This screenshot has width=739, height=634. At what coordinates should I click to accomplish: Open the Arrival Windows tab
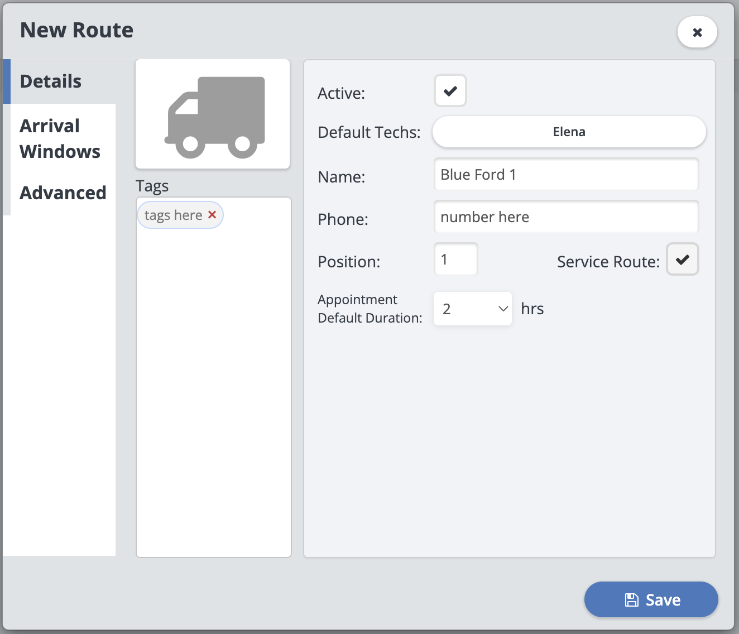[60, 138]
